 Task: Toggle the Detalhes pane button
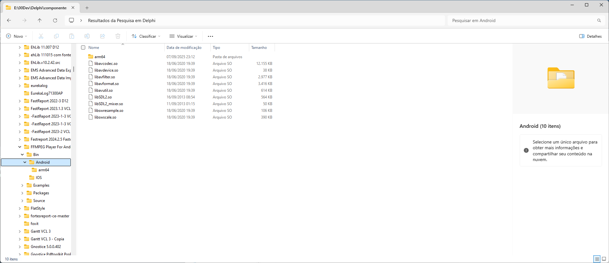[590, 36]
